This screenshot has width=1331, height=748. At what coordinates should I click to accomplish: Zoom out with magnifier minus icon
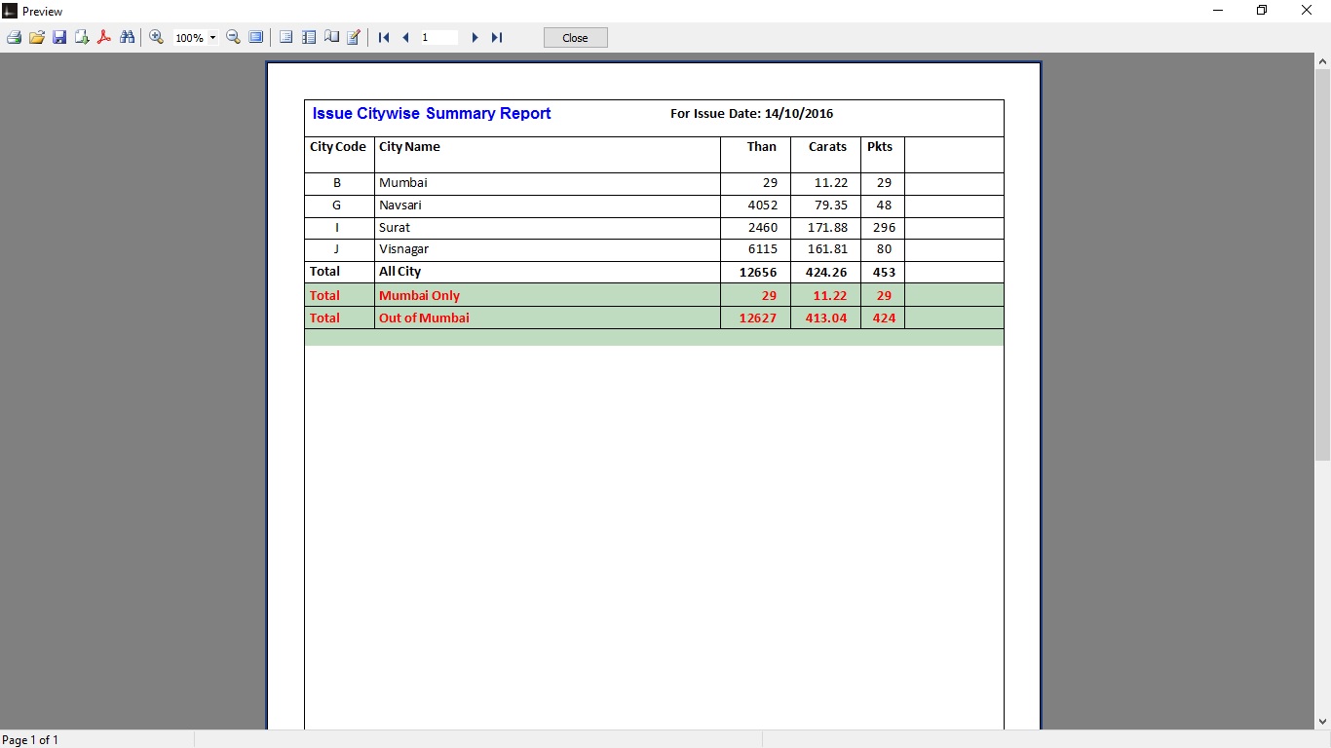233,37
